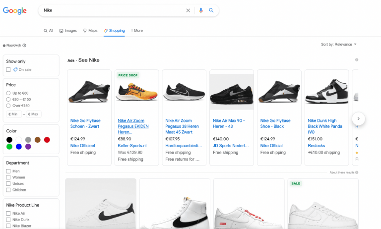The image size is (381, 229).
Task: Select the Up to €80 price option
Action: point(8,93)
